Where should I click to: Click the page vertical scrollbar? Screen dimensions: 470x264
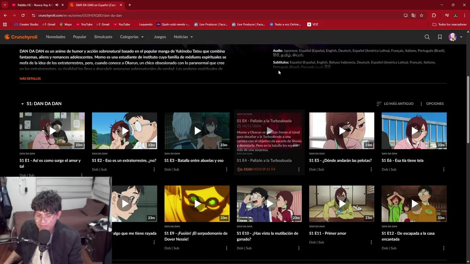click(468, 110)
